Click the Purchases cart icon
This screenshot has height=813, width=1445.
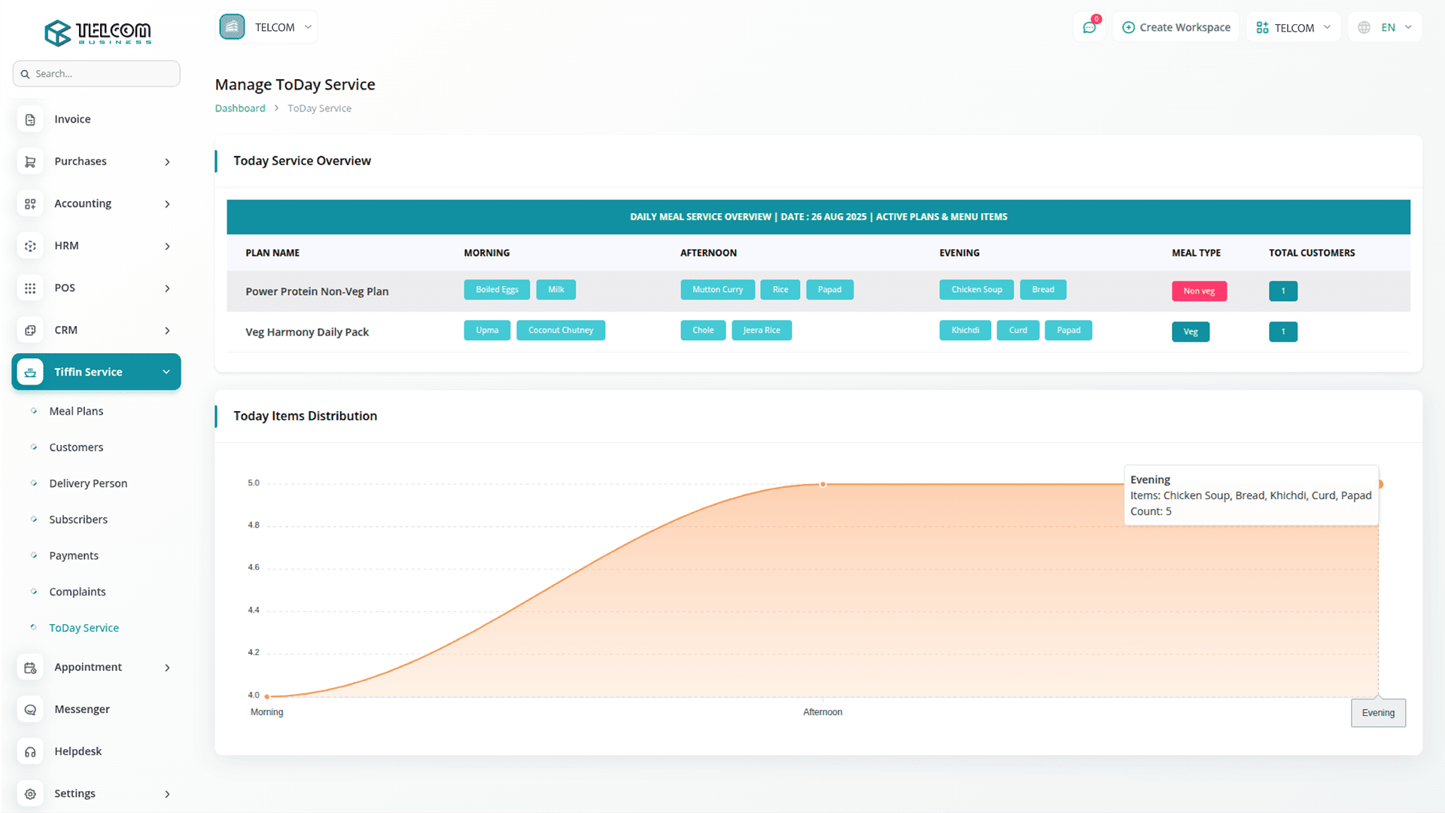pos(30,162)
